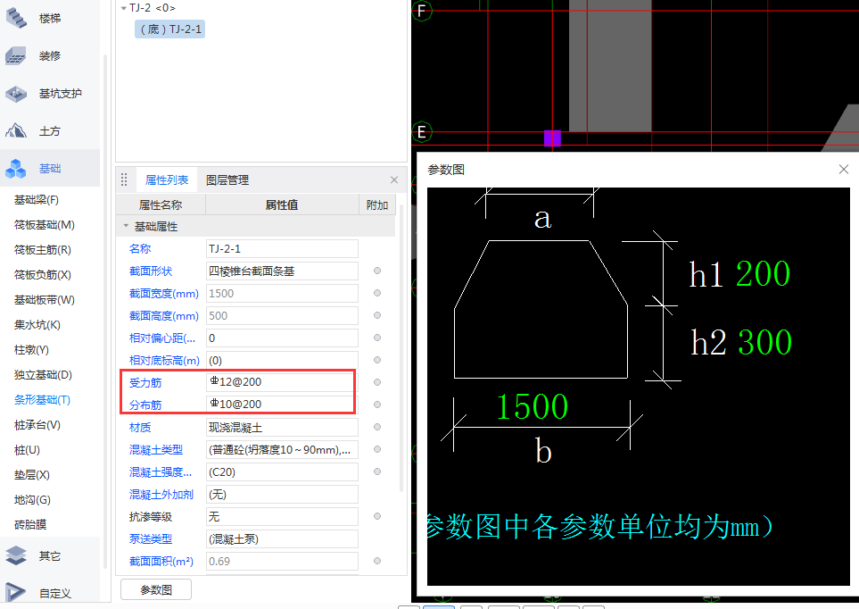Select the 基础 (foundation) cube icon
Screen dimensions: 859x609
[17, 169]
